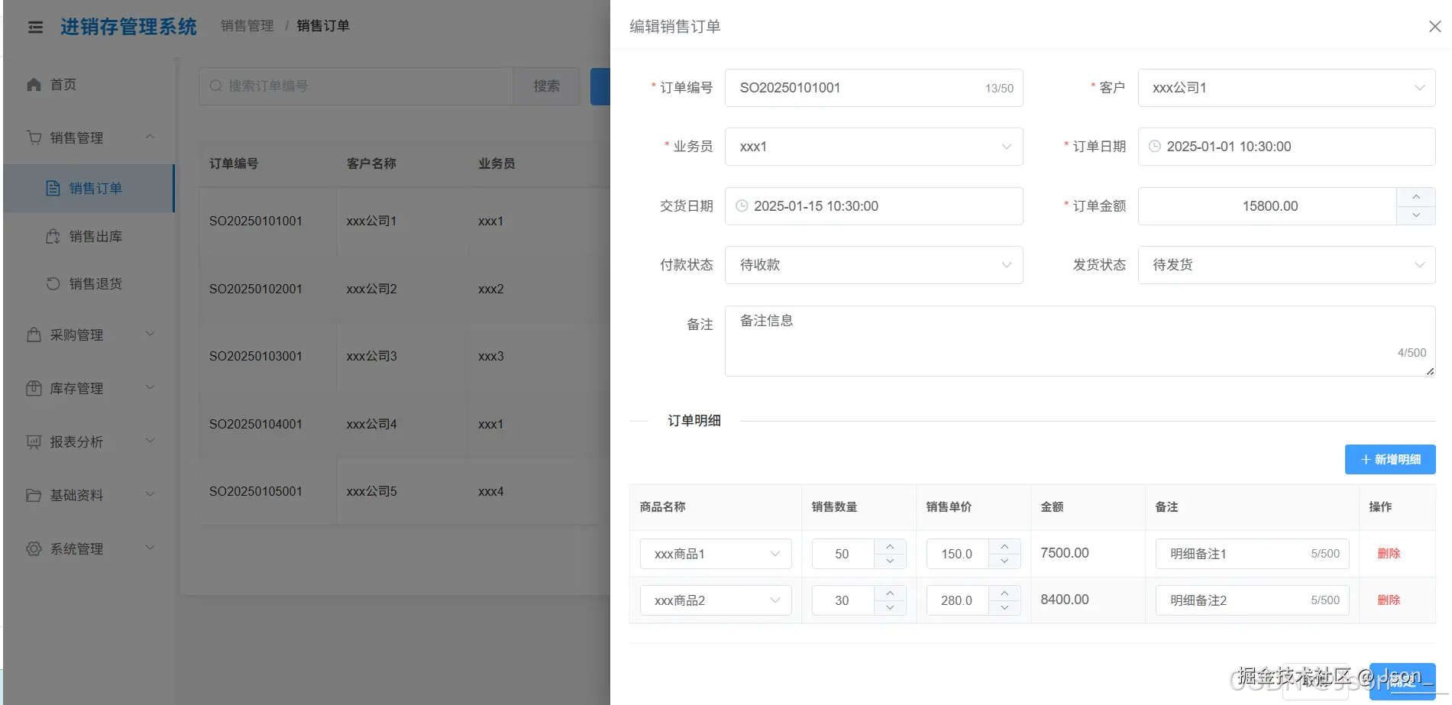
Task: Increase 销售数量 for xxx商品2
Action: click(890, 593)
